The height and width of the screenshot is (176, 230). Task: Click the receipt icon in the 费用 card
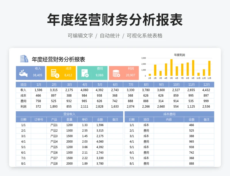coord(85,73)
